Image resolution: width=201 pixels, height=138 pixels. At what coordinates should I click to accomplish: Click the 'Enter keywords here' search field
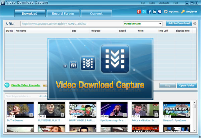pyautogui.click(x=21, y=96)
